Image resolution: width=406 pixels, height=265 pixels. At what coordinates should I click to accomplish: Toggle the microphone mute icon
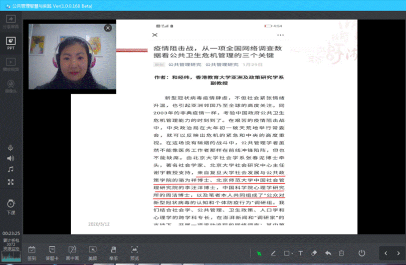pyautogui.click(x=11, y=147)
